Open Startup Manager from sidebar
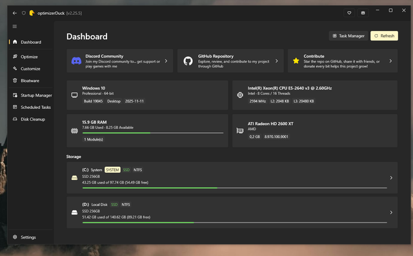This screenshot has height=256, width=413. click(x=31, y=95)
